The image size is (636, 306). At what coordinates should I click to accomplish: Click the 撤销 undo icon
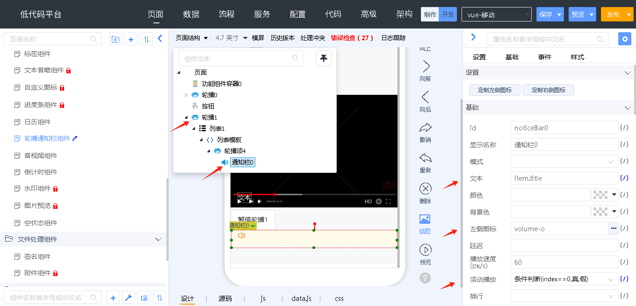click(x=426, y=127)
